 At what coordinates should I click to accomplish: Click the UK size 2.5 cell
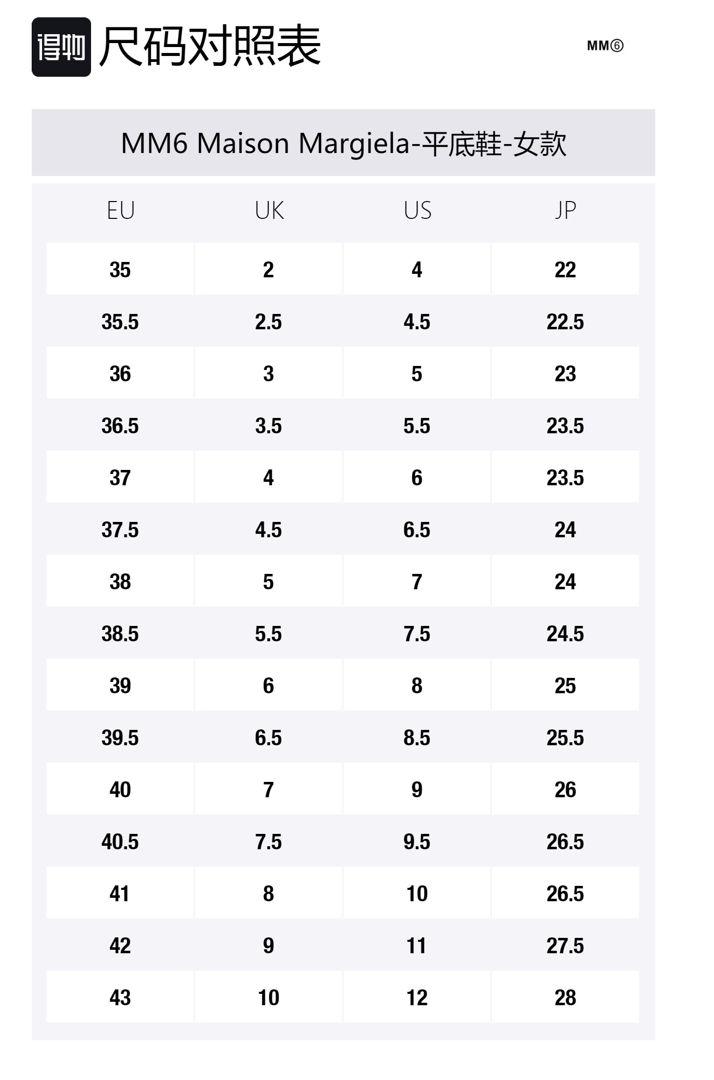coord(269,322)
